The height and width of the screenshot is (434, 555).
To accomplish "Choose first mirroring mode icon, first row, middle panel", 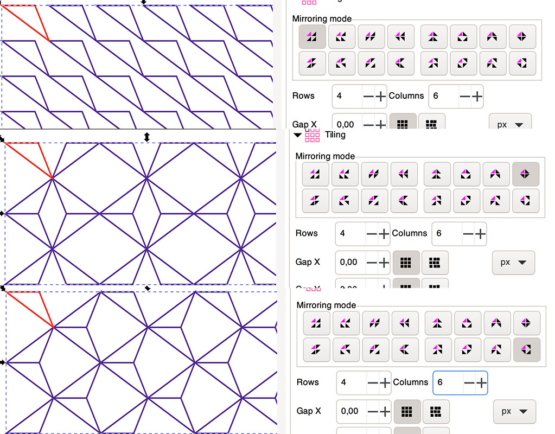I will point(315,174).
